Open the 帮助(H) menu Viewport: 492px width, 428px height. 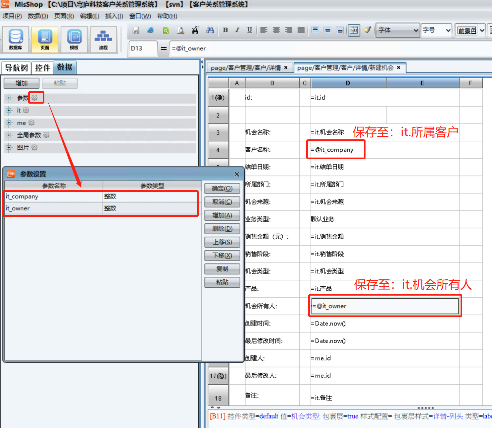tap(167, 16)
